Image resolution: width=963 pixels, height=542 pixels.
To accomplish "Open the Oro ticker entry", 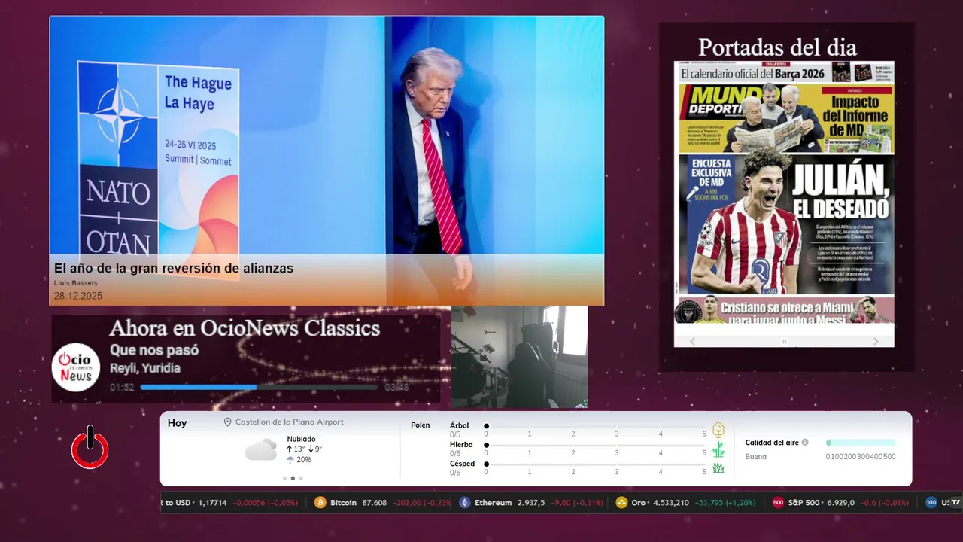I will 686,503.
